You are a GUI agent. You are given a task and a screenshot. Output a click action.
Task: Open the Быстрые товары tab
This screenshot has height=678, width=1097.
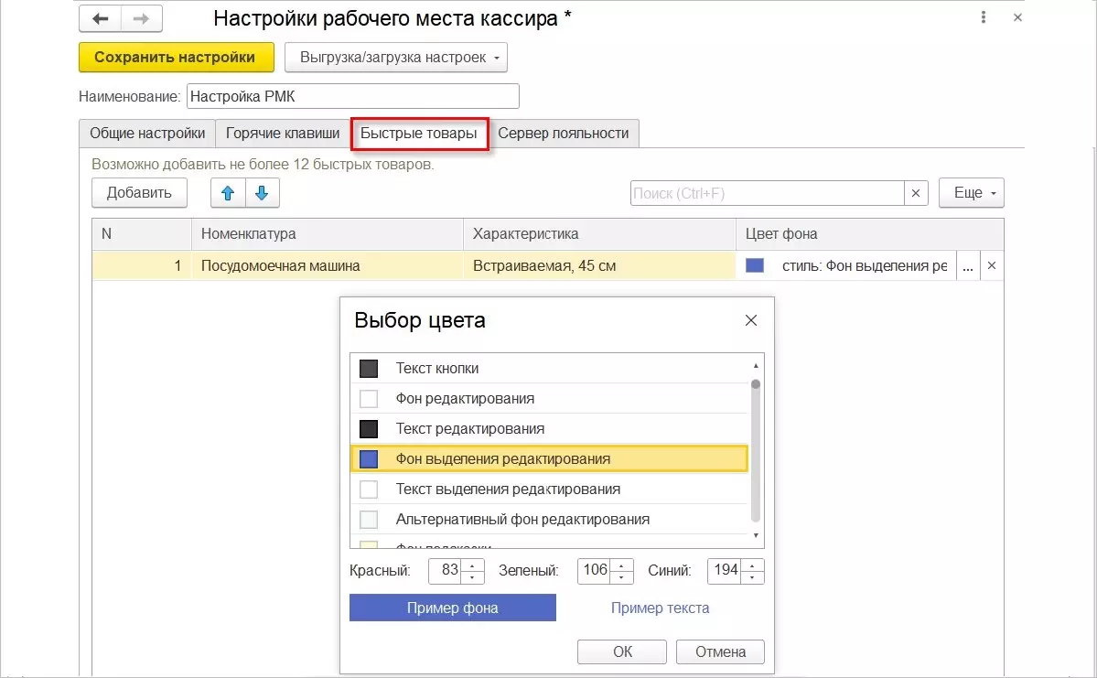coord(419,133)
